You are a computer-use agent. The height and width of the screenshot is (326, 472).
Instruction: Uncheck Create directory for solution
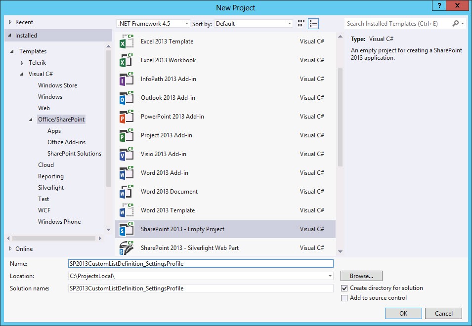point(344,288)
